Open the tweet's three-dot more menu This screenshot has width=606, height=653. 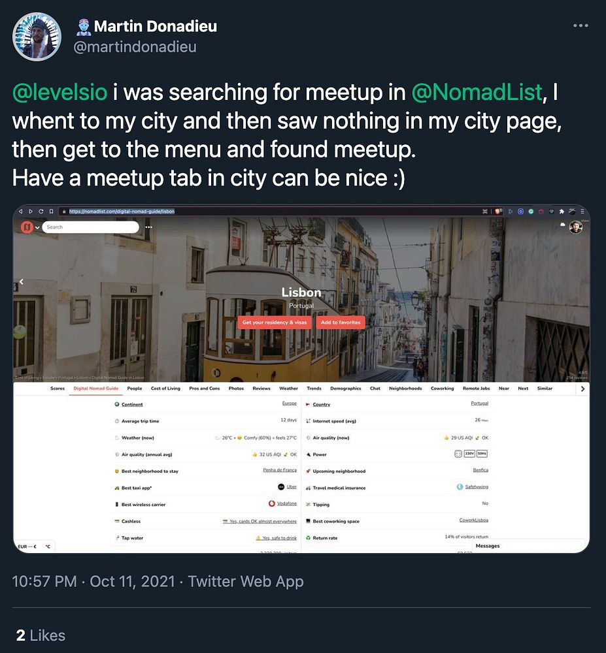pyautogui.click(x=580, y=26)
